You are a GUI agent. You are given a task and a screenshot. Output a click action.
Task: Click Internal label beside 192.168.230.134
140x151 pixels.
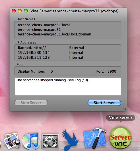[76, 52]
